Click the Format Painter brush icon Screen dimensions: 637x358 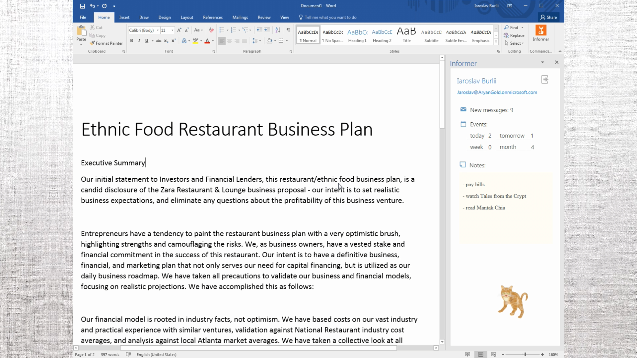[x=92, y=43]
